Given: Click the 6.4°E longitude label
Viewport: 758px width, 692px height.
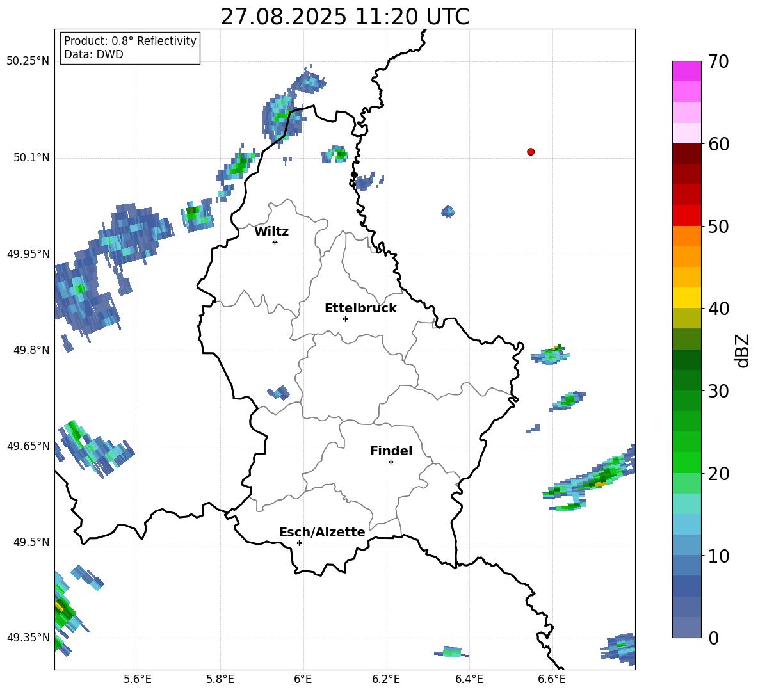Looking at the screenshot, I should click(469, 679).
